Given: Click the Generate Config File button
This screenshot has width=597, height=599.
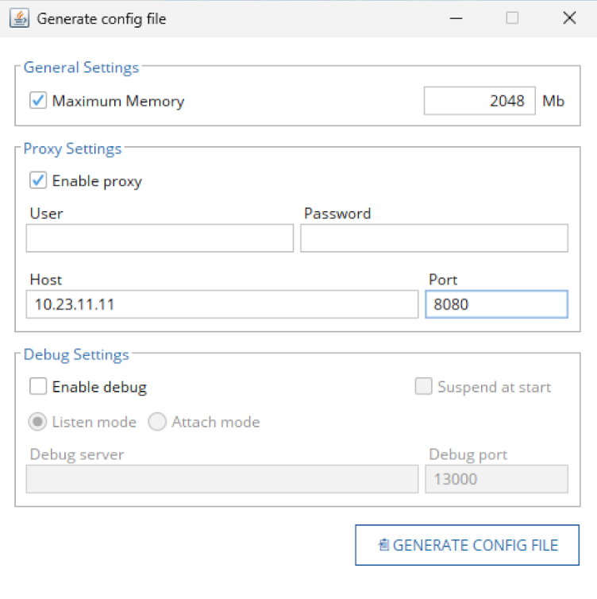Looking at the screenshot, I should point(468,545).
